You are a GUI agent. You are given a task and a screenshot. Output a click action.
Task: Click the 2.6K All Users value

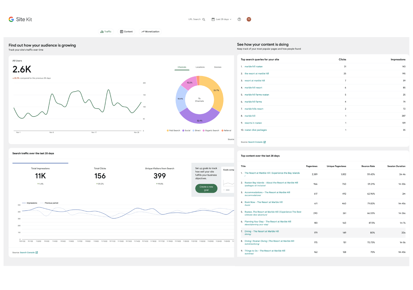point(22,69)
